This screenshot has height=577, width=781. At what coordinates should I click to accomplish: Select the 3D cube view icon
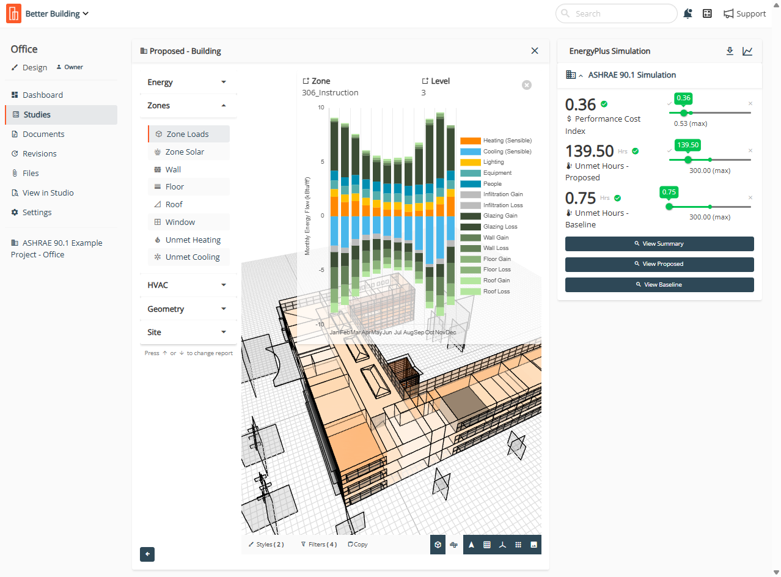point(438,545)
